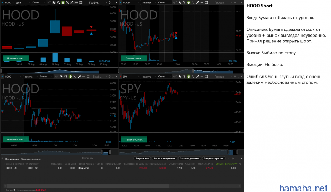
Task: Select pointer tool in HOOD 15-minute chart
Action: click(x=180, y=3)
